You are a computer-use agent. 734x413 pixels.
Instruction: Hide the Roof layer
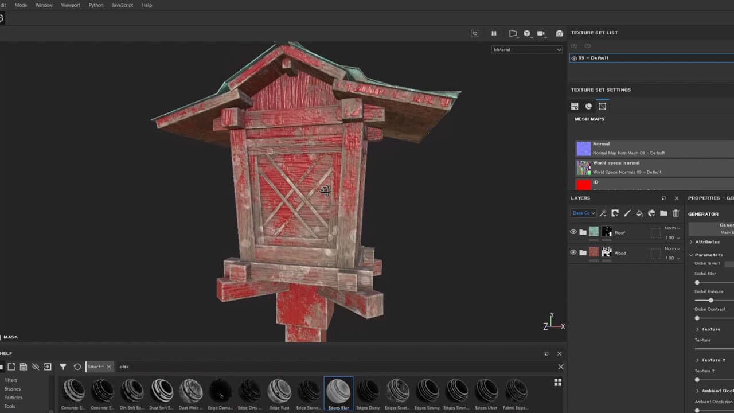pyautogui.click(x=573, y=232)
